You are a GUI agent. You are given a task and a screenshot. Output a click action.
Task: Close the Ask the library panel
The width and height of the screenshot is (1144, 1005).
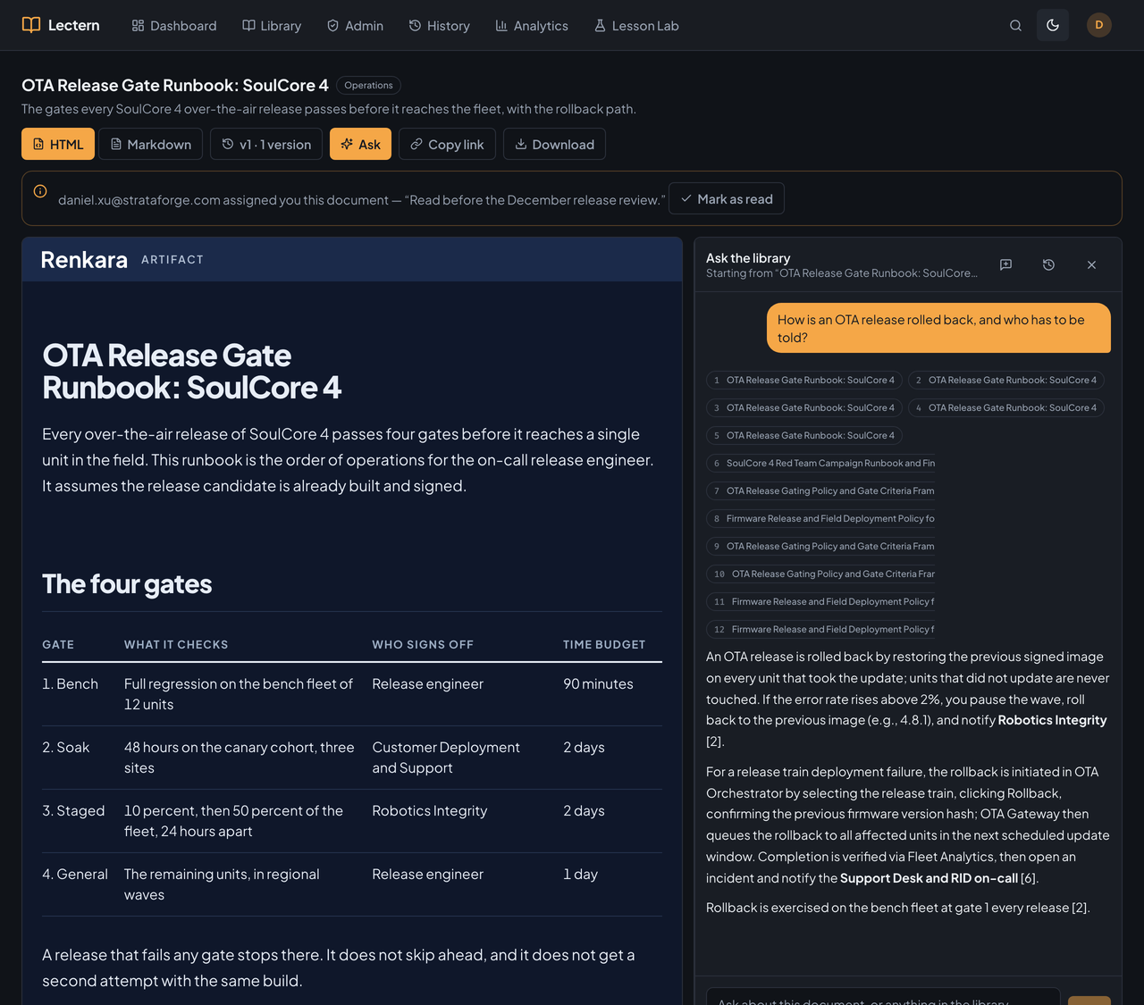[x=1091, y=264]
